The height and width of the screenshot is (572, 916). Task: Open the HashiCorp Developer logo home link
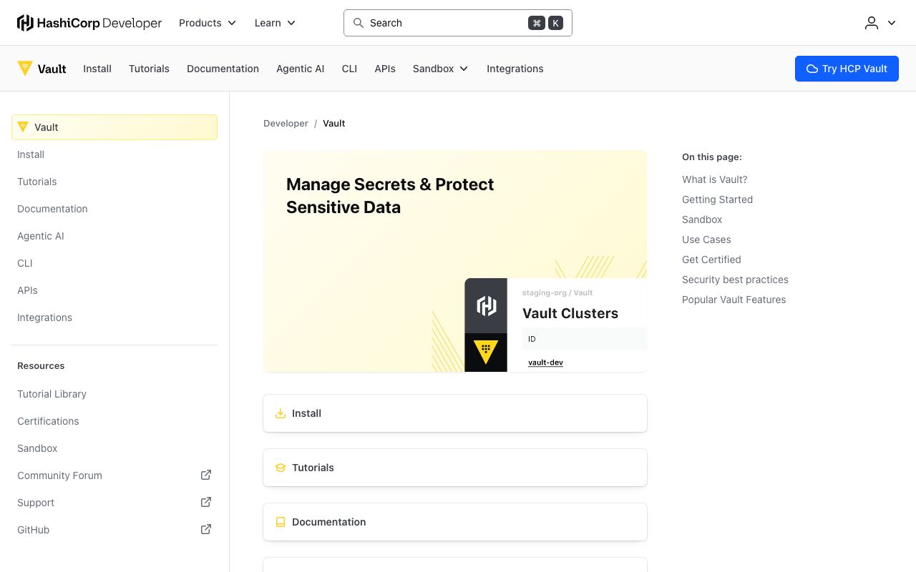coord(89,23)
